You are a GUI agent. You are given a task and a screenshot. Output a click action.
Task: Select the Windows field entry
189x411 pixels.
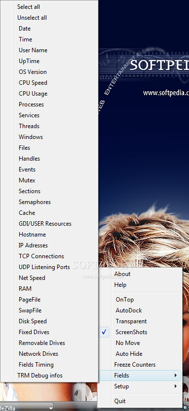pos(49,137)
